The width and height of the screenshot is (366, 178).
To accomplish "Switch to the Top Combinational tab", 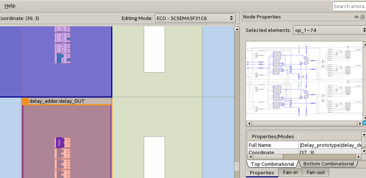I will pos(272,164).
